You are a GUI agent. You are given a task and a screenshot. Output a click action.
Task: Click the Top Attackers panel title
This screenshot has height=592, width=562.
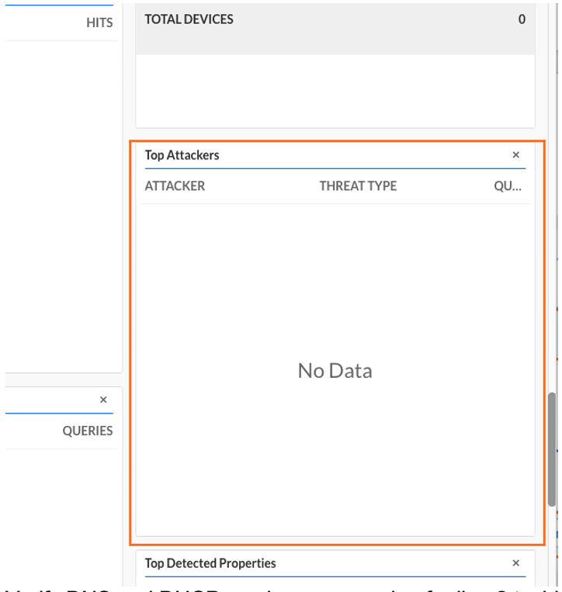182,155
